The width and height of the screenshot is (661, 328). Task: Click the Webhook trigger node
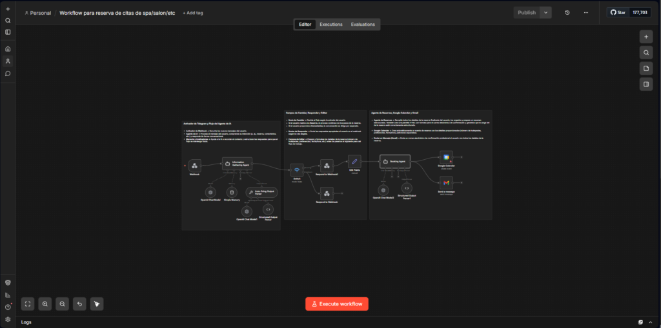click(194, 166)
